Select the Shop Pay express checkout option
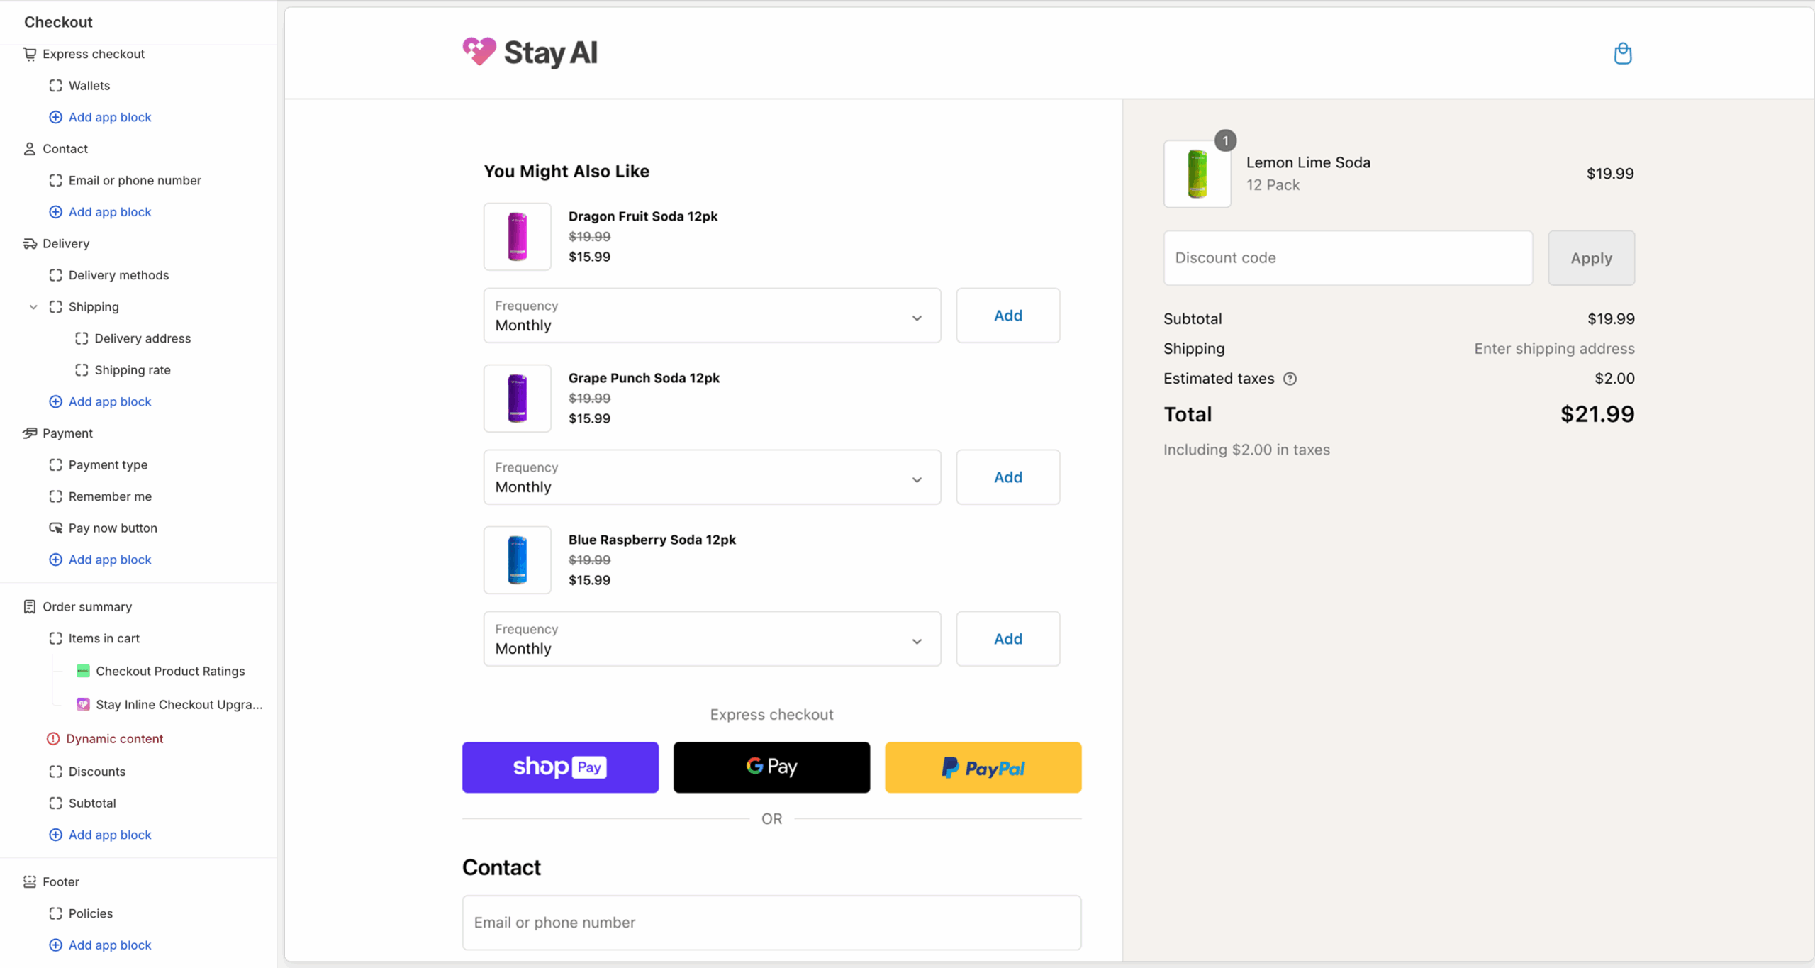 559,767
